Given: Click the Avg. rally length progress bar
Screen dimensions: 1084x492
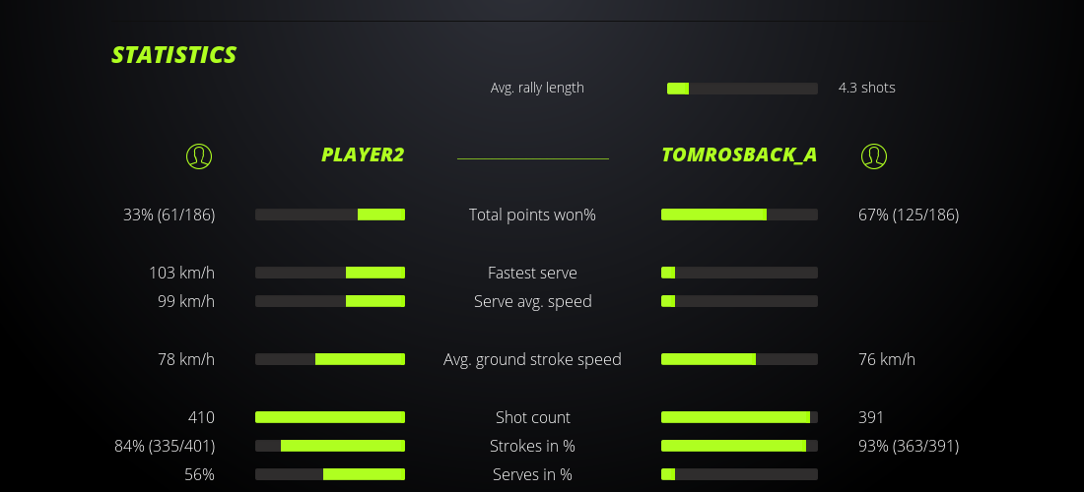Looking at the screenshot, I should (742, 89).
